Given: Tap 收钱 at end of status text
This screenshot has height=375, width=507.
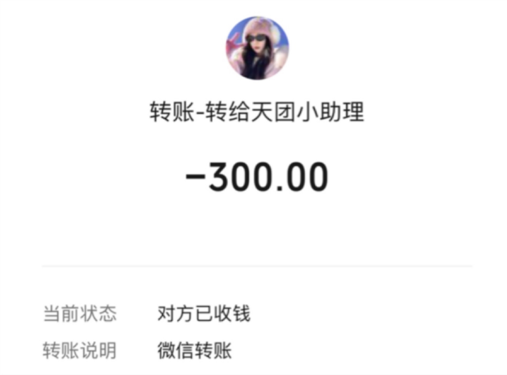Looking at the screenshot, I should pos(232,313).
